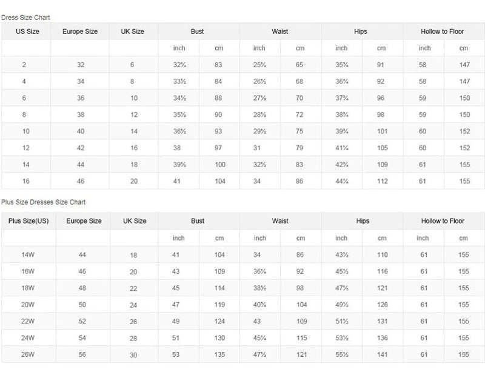The height and width of the screenshot is (372, 485).
Task: Select the Hips header in plus size table
Action: click(x=363, y=221)
